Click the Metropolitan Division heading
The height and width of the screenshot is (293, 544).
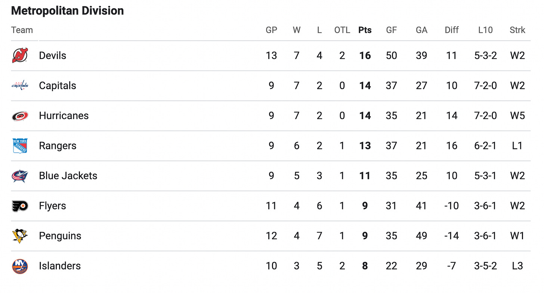(68, 11)
